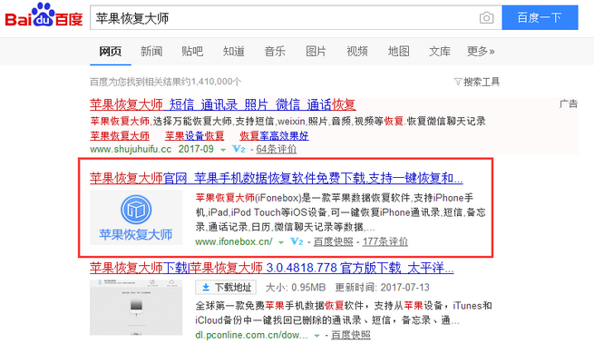Viewport: 594px width, 354px height.
Task: Click the download arrow icon in 下载地址
Action: [x=206, y=288]
